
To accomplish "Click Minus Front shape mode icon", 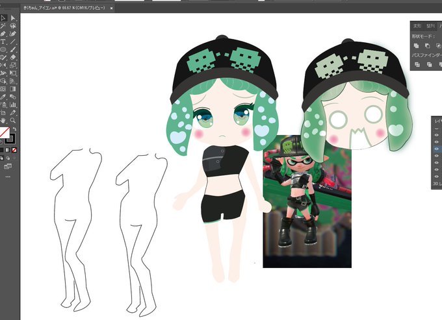I will coord(427,45).
